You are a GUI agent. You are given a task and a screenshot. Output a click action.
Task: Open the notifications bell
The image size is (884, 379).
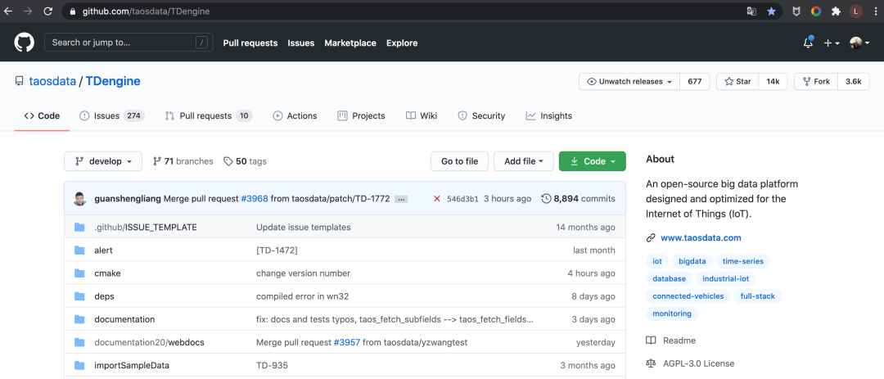[808, 43]
